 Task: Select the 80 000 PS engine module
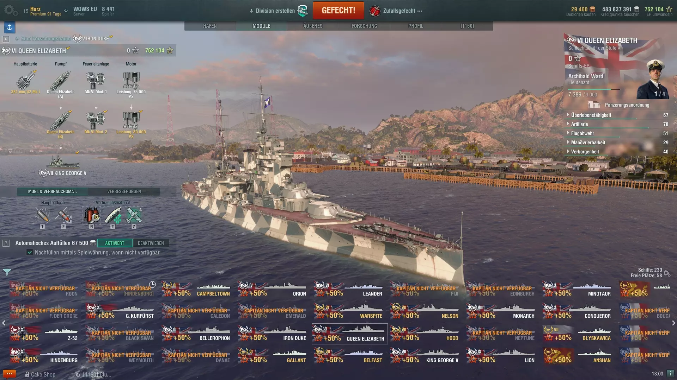131,123
